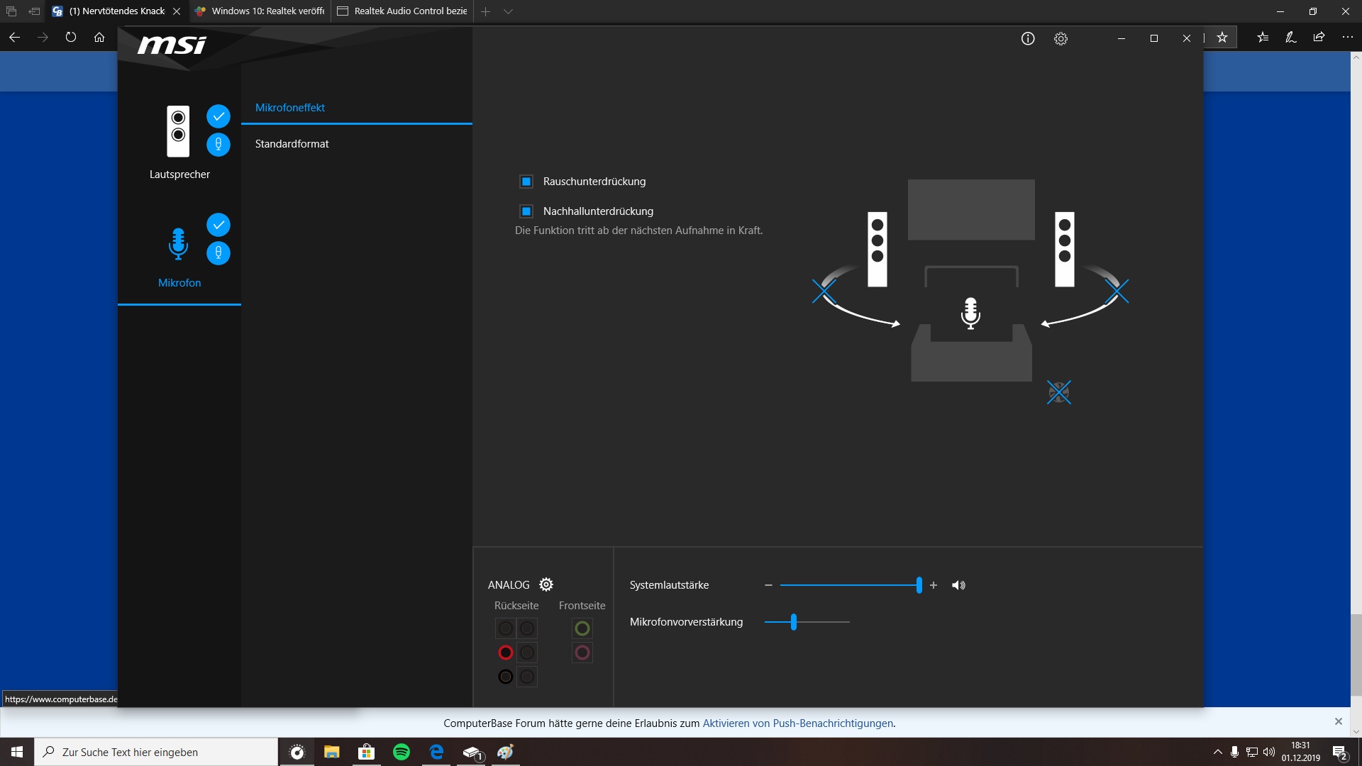Select the Mikrofon device icon
Image resolution: width=1362 pixels, height=766 pixels.
178,243
